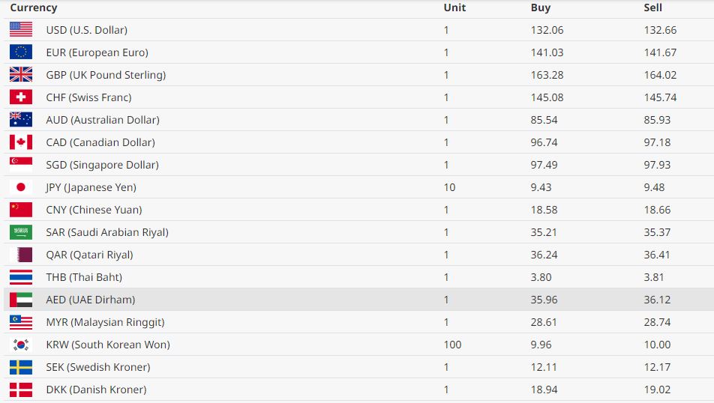Click the Canadian flag icon
This screenshot has width=714, height=403.
[21, 142]
